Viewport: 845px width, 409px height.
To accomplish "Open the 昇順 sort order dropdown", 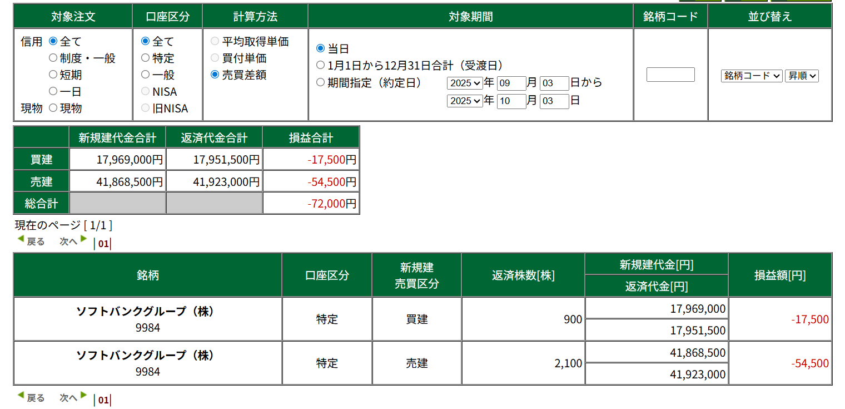I will tap(802, 76).
